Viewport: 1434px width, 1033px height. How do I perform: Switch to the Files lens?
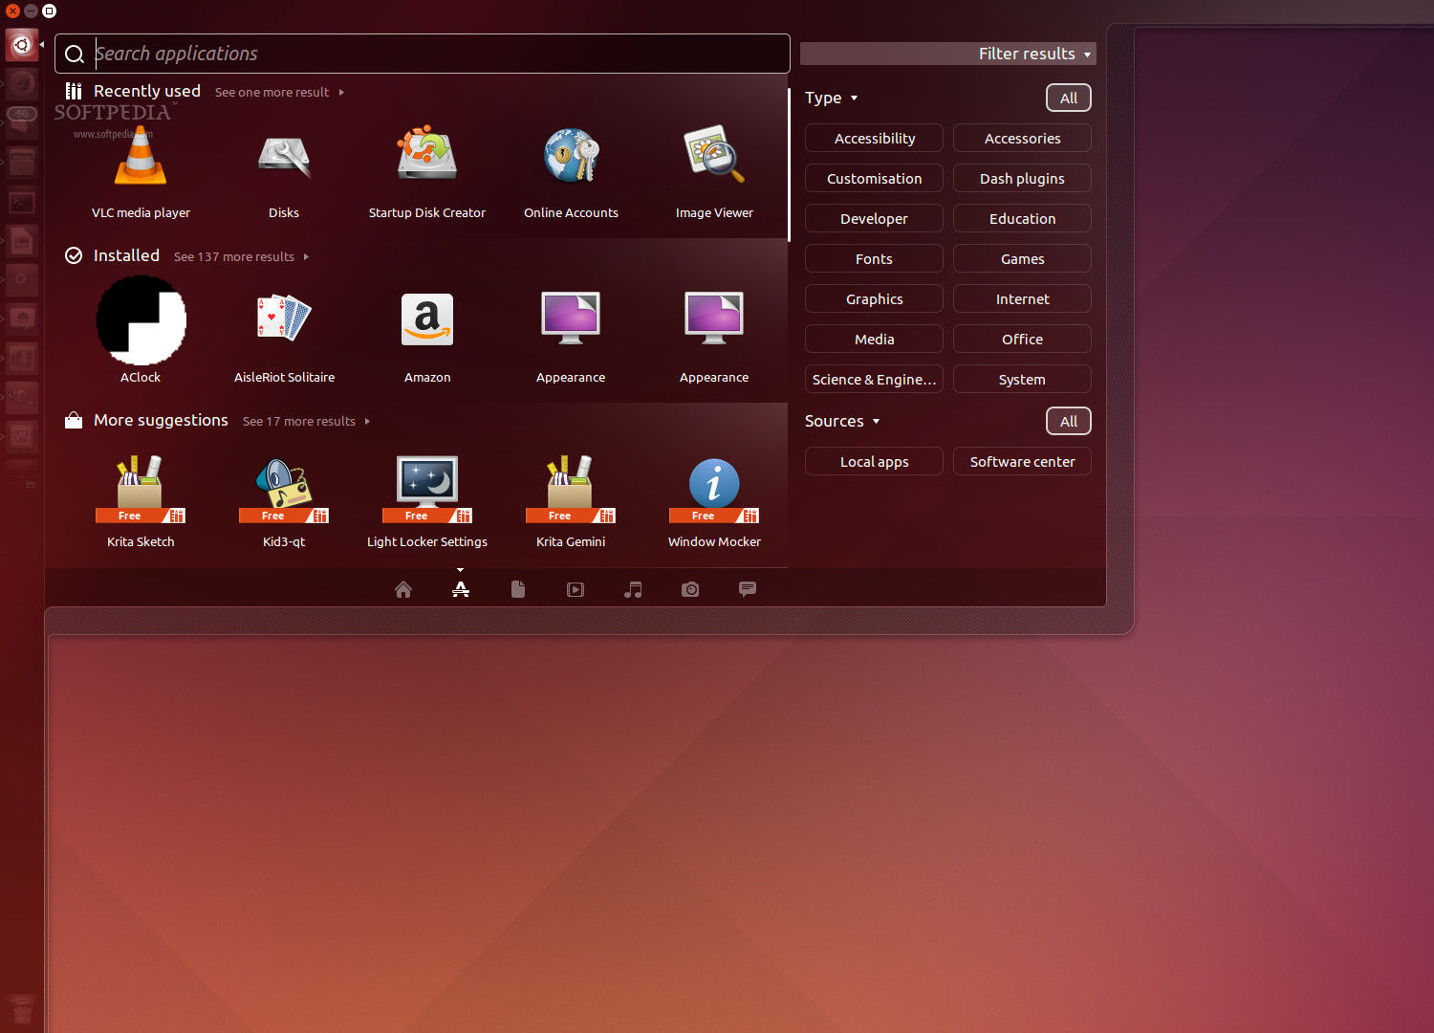click(518, 589)
